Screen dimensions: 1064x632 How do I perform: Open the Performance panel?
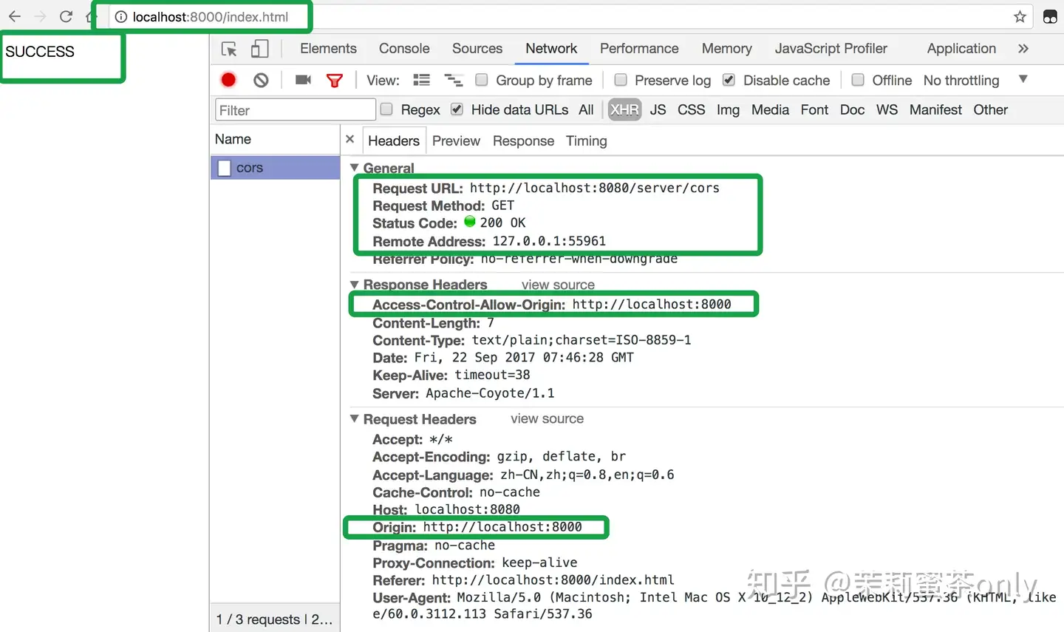tap(639, 49)
